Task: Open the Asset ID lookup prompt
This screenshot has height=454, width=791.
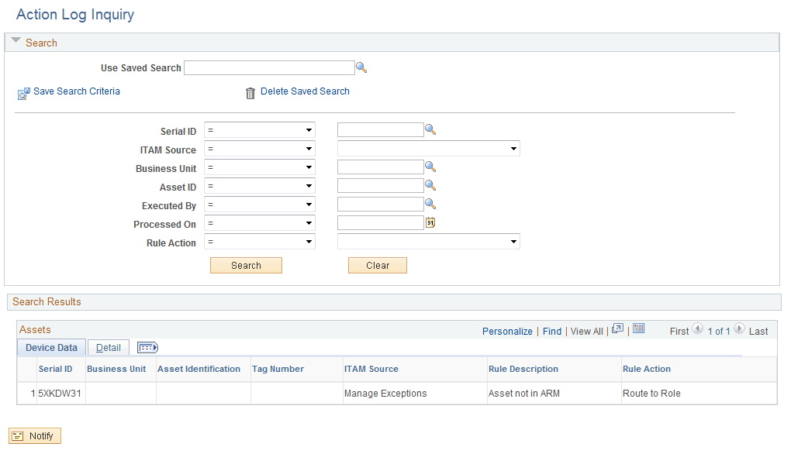Action: point(431,185)
